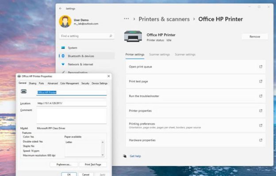Click the Print test page row in Settings
The height and width of the screenshot is (176, 276).
[x=195, y=81]
